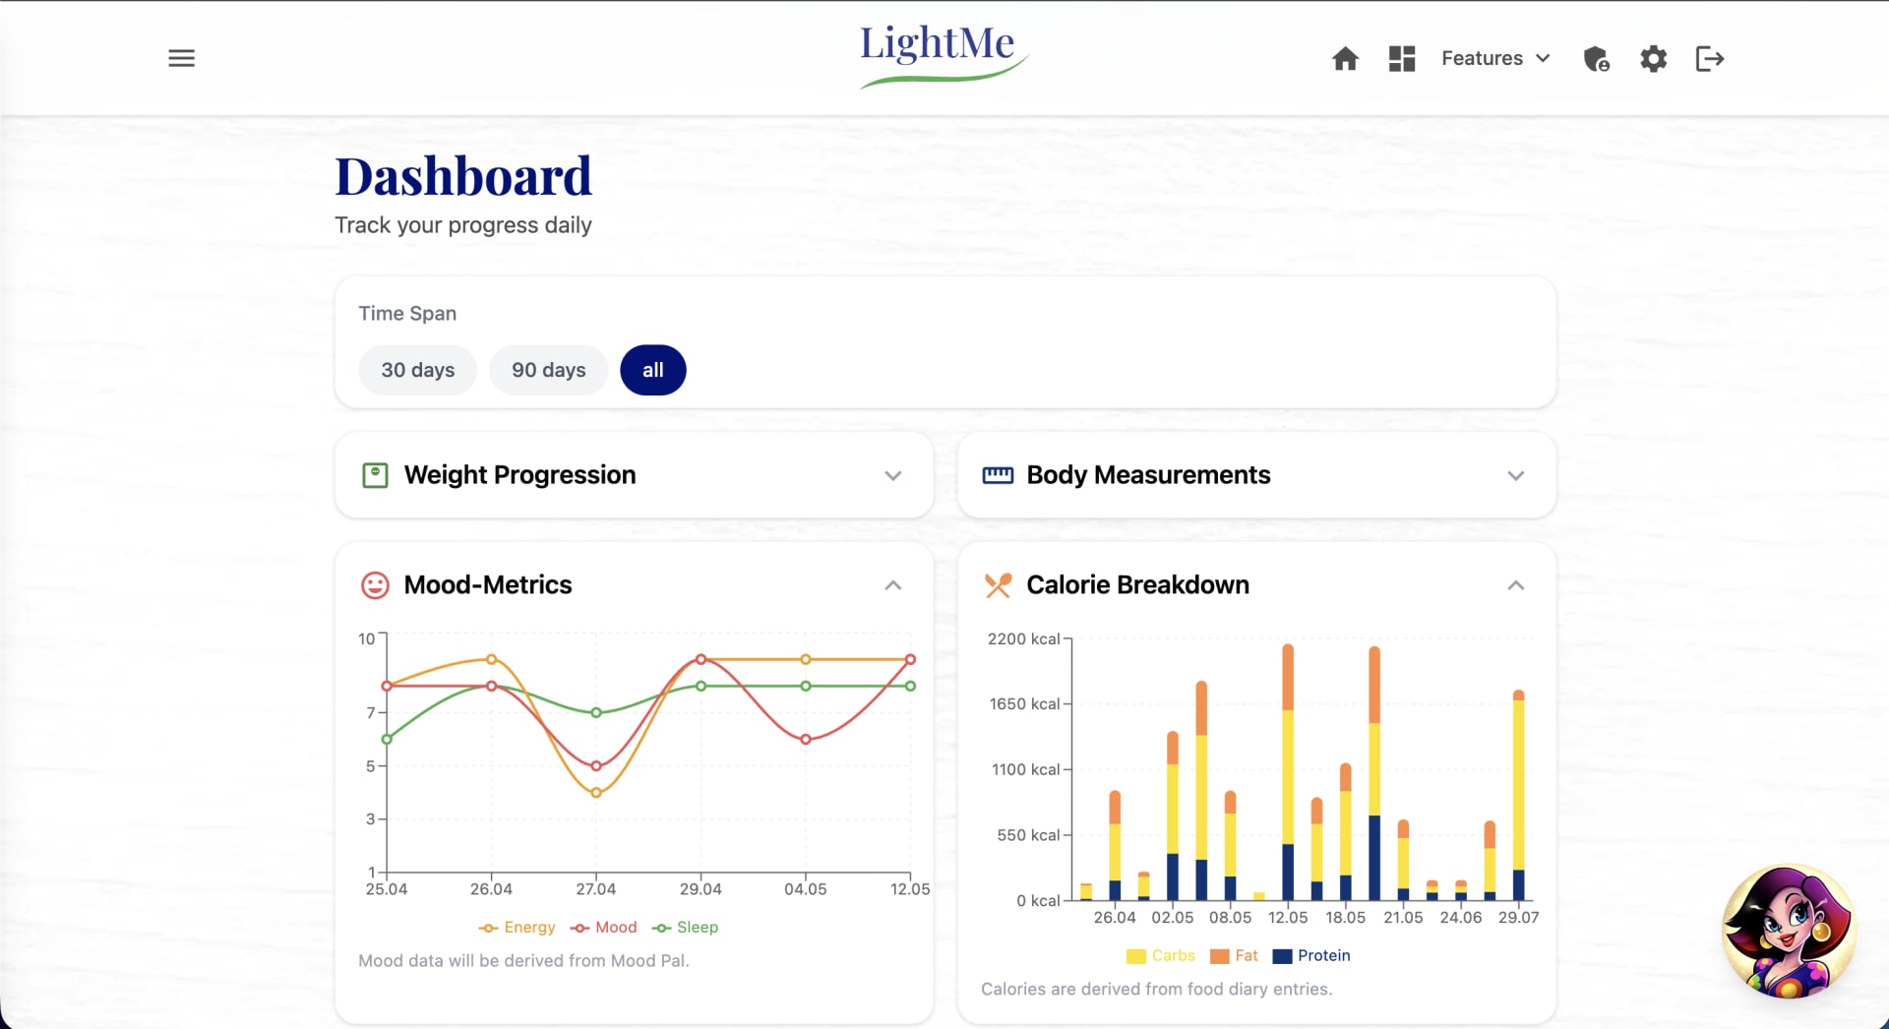Image resolution: width=1889 pixels, height=1029 pixels.
Task: Collapse the Mood-Metrics panel
Action: click(x=892, y=585)
